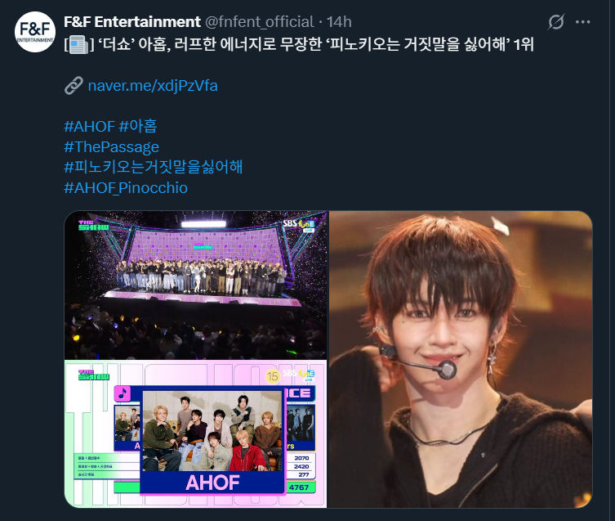Open the #AHOF hashtag

[89, 127]
